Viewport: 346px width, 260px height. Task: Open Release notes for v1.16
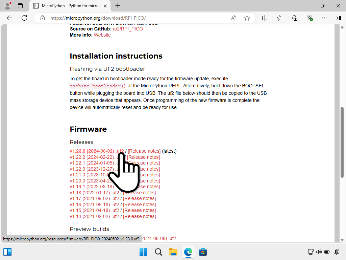pyautogui.click(x=140, y=204)
